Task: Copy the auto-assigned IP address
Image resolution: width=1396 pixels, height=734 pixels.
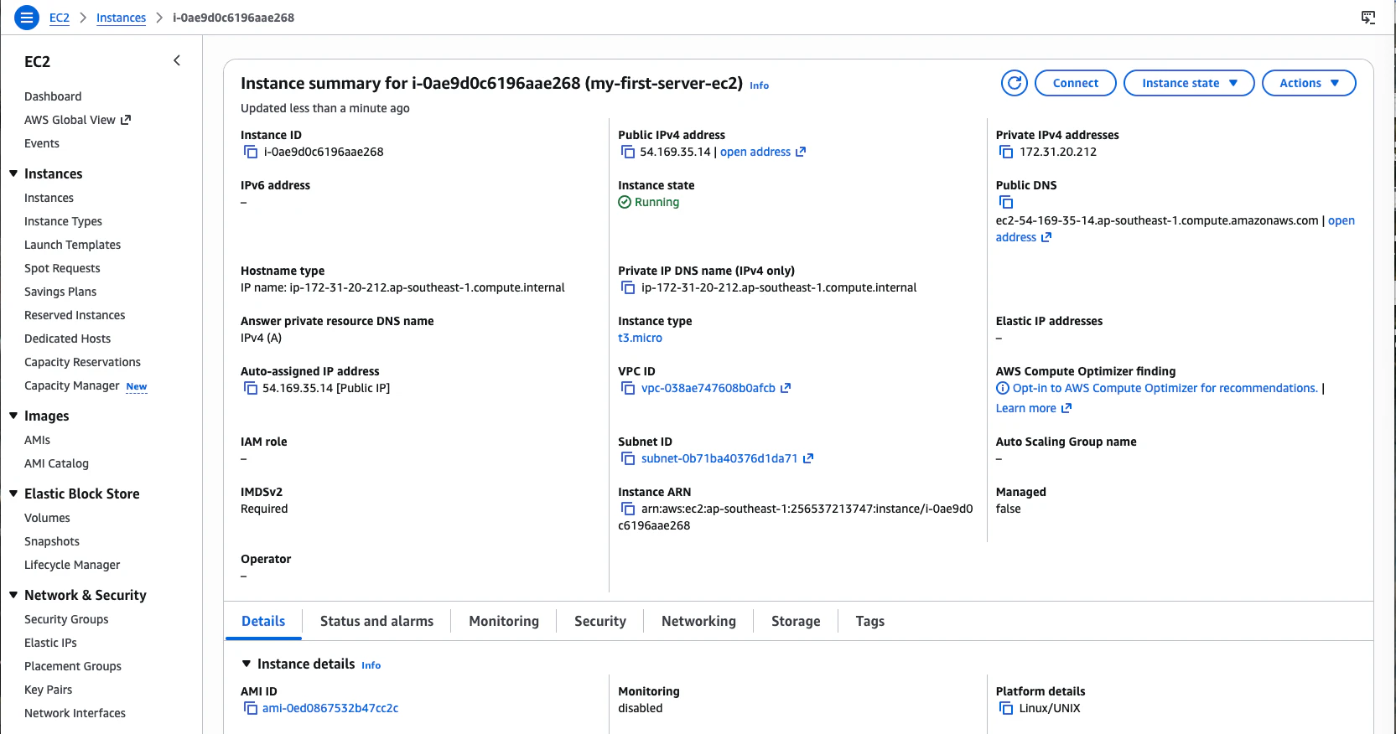Action: (x=251, y=388)
